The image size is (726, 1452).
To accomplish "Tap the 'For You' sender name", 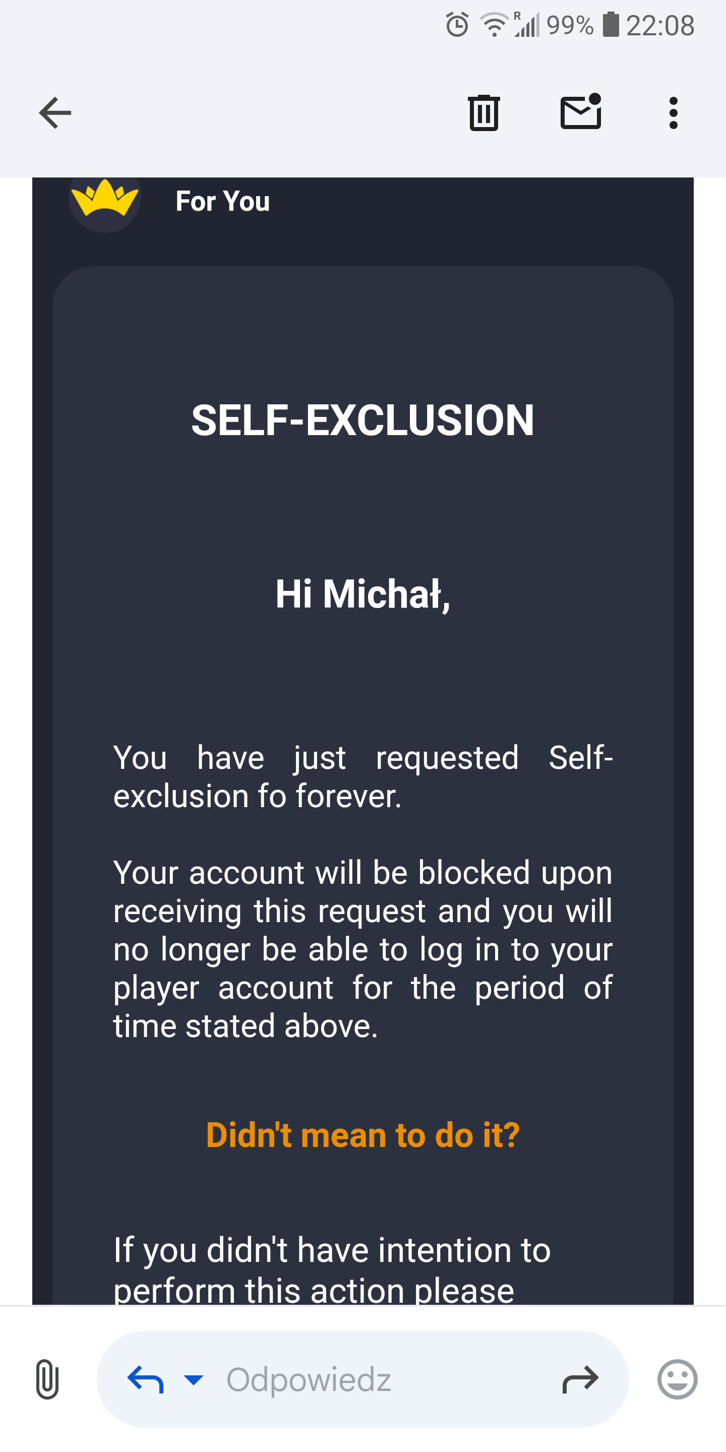I will (223, 201).
